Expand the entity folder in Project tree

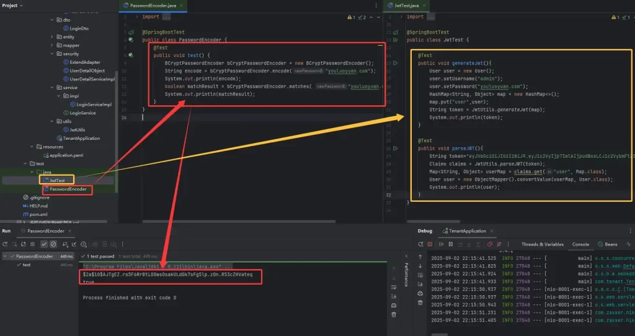tap(53, 37)
